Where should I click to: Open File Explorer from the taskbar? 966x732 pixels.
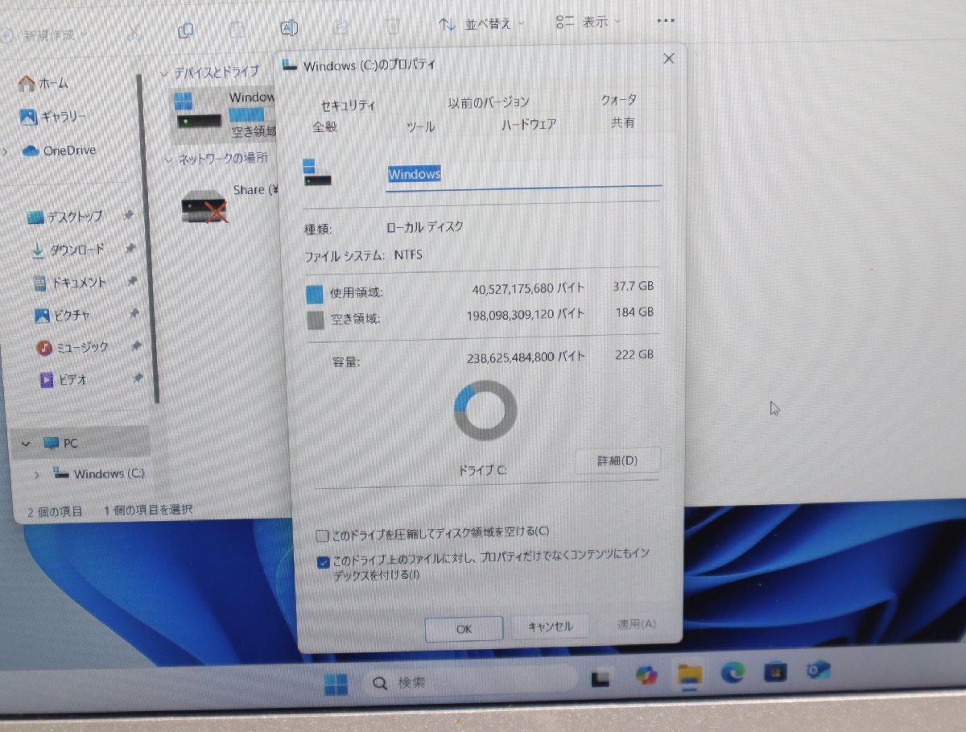tap(690, 674)
